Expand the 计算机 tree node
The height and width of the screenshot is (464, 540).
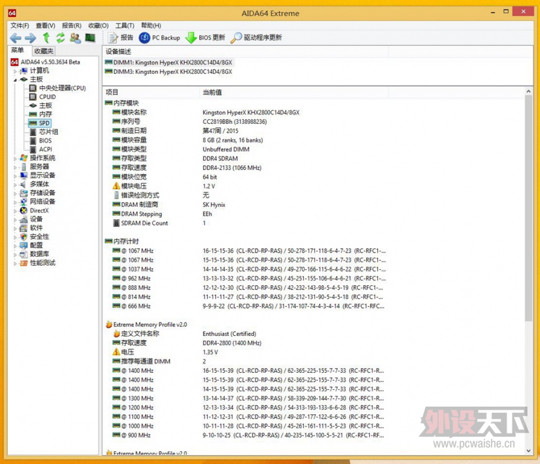[15, 71]
